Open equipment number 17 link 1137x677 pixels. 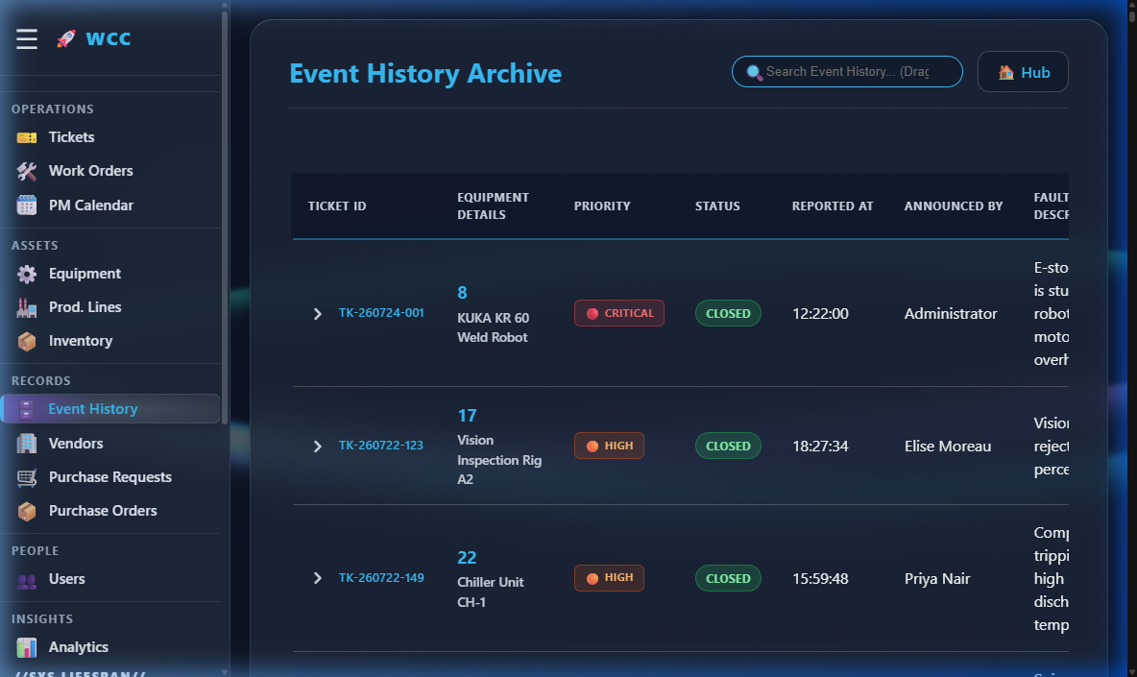coord(467,416)
